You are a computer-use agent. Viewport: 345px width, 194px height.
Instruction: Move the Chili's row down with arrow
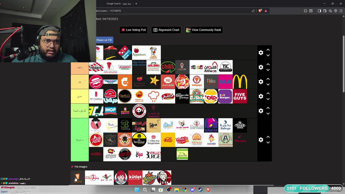click(x=268, y=70)
